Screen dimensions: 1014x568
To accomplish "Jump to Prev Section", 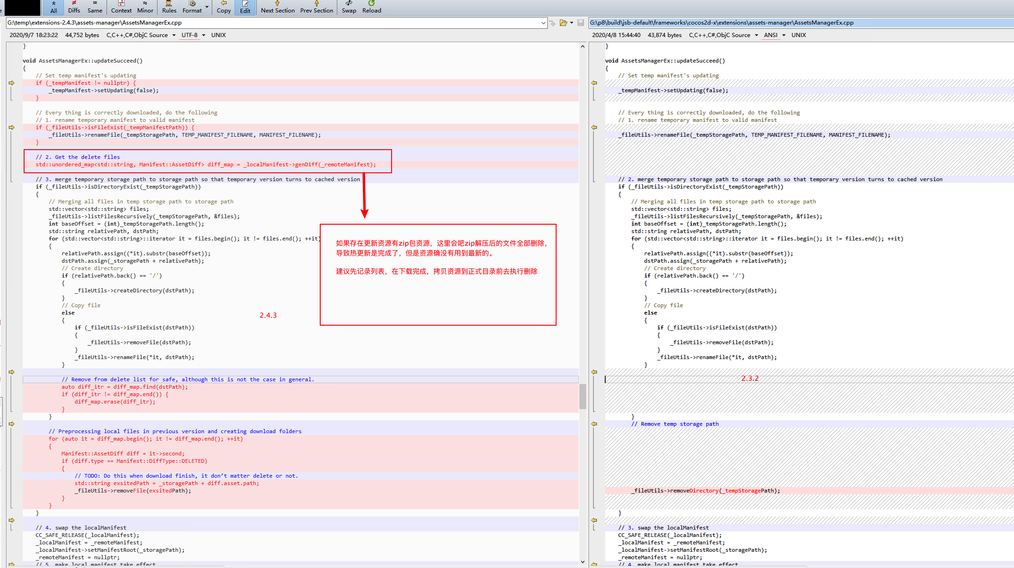I will point(317,7).
